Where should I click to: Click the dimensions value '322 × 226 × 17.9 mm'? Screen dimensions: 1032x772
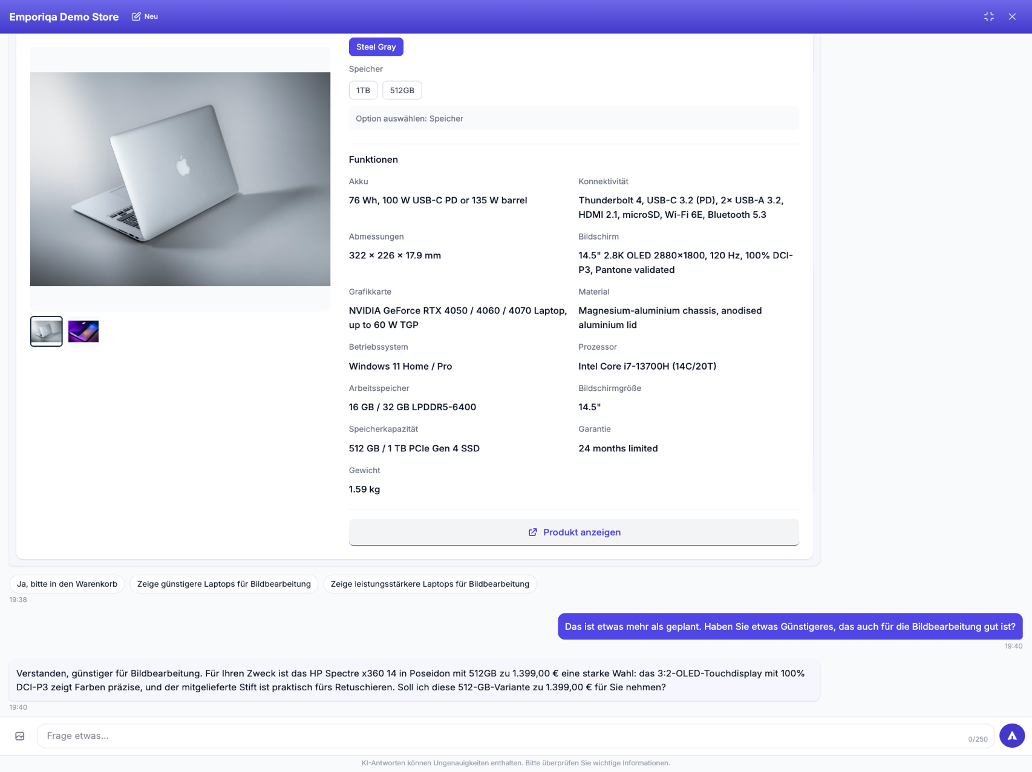395,255
